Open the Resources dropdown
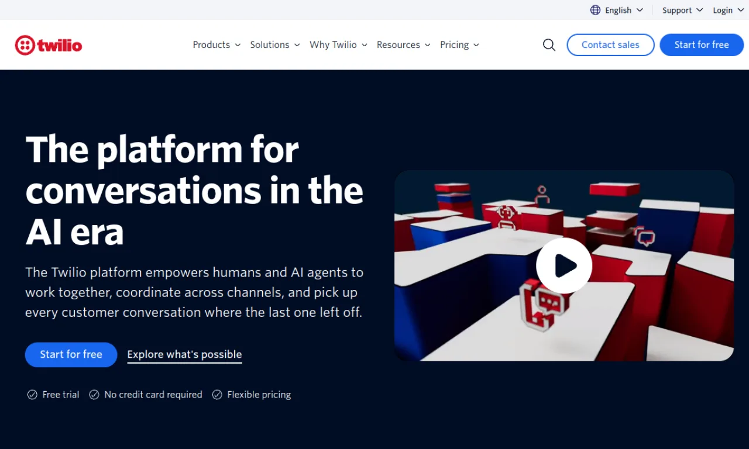Image resolution: width=749 pixels, height=449 pixels. pyautogui.click(x=403, y=45)
